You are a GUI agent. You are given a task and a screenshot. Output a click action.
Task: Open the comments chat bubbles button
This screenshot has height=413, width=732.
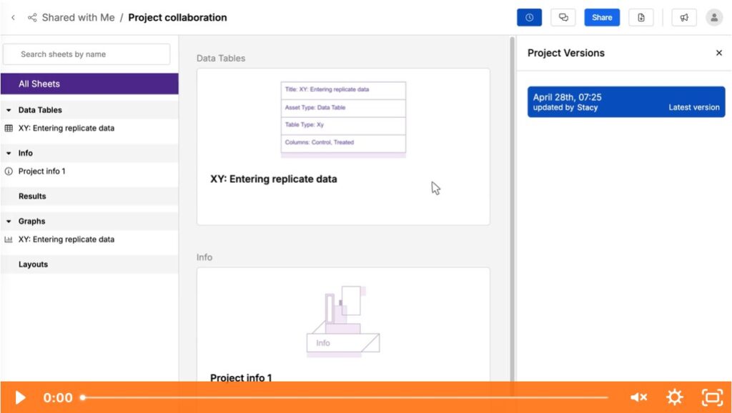point(563,18)
